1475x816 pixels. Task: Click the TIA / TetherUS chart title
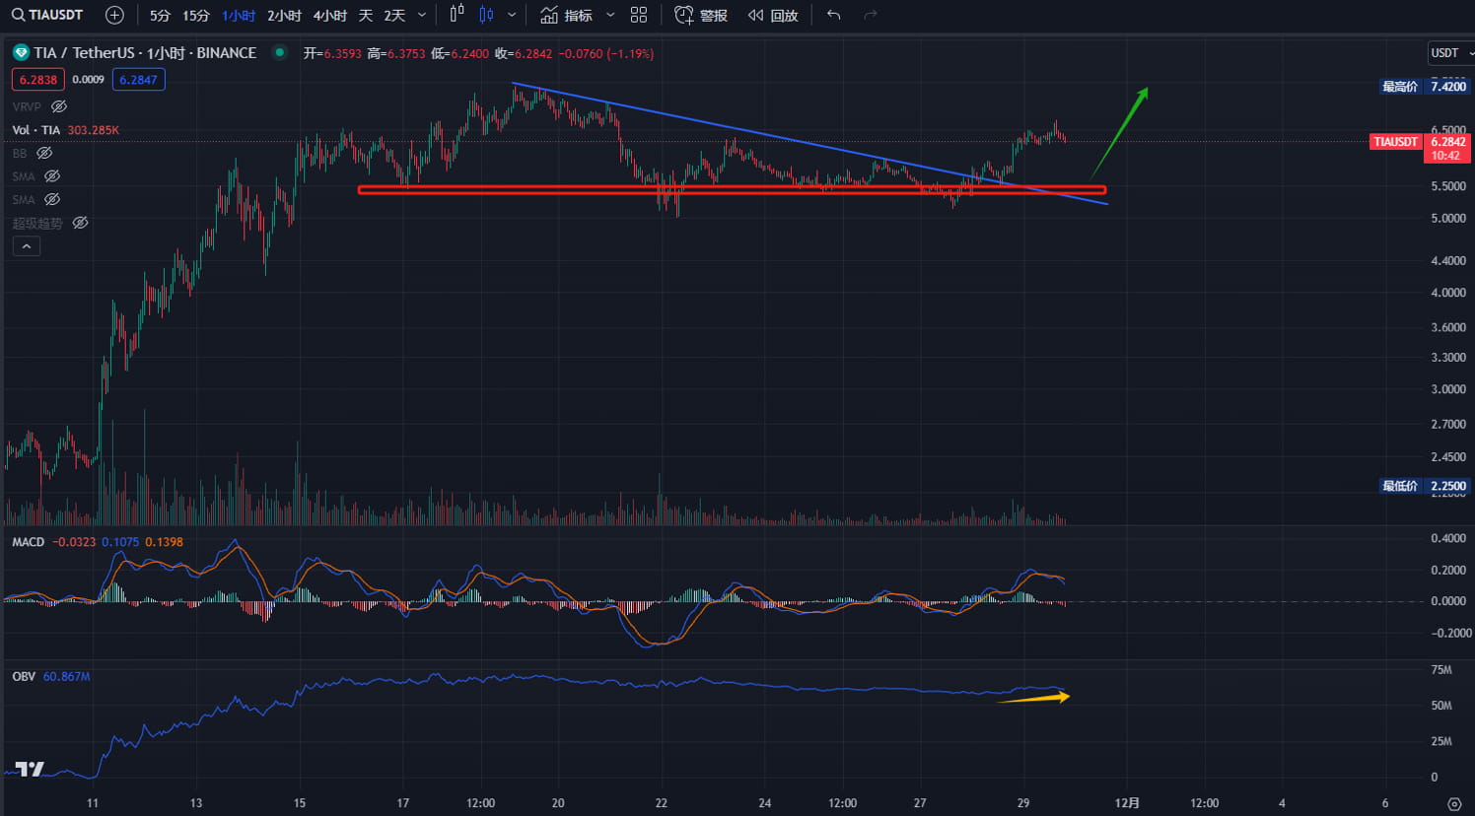tap(145, 53)
